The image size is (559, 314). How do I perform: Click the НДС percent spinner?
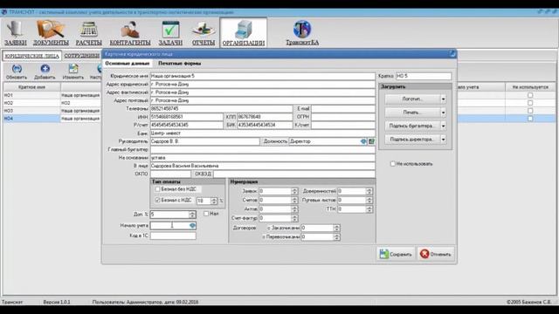pyautogui.click(x=213, y=201)
